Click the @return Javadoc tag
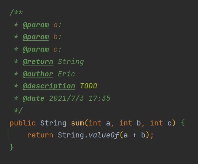198x164 pixels. tap(38, 62)
